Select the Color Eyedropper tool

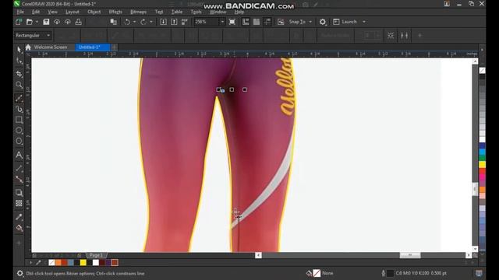tap(19, 217)
